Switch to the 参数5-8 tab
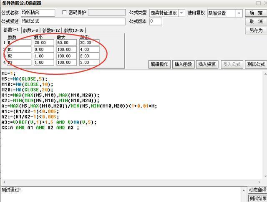267x202 pixels. click(x=30, y=30)
